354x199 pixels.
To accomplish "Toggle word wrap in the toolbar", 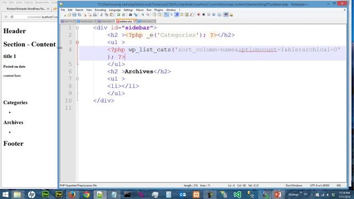I will pos(166,15).
